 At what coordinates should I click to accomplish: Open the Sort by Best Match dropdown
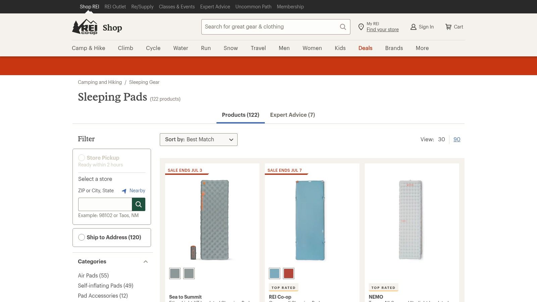tap(199, 140)
